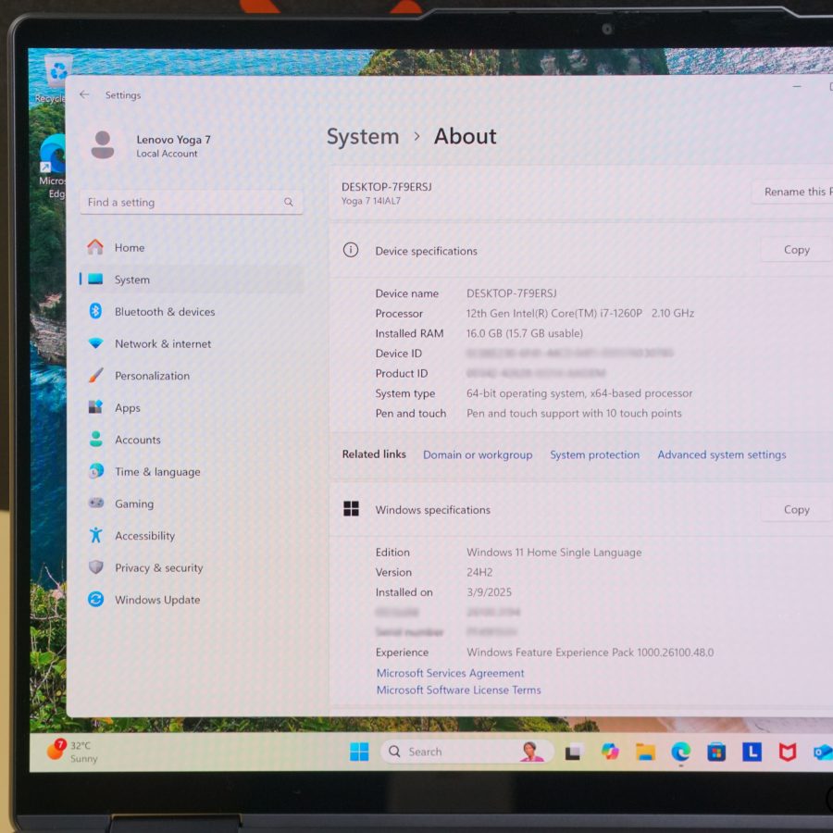Click the Installed on date '3/9/2025'
The width and height of the screenshot is (833, 833).
click(x=489, y=592)
